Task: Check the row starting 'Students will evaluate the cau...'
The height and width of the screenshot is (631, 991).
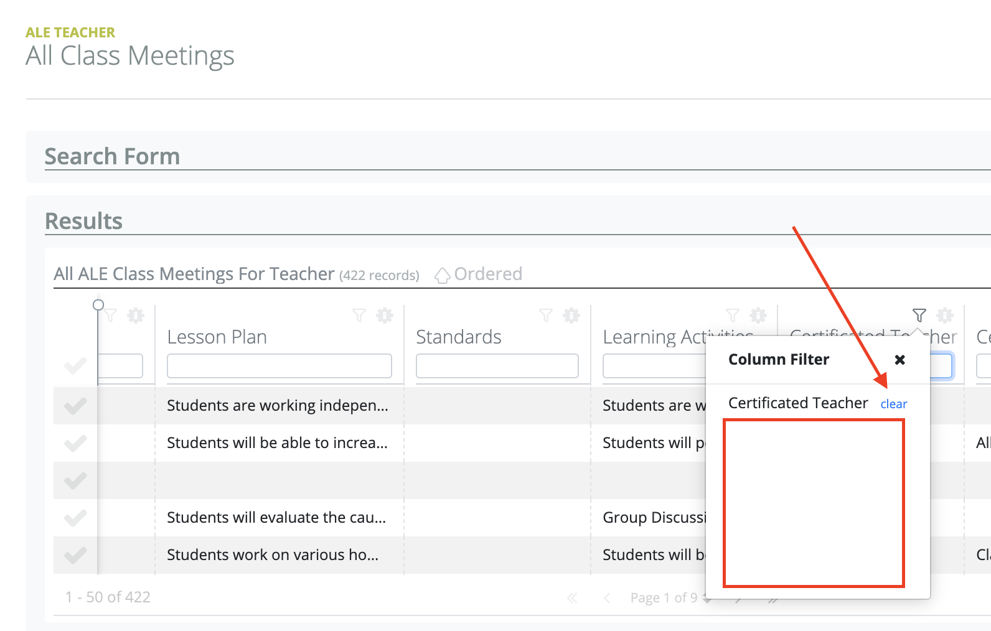Action: [75, 518]
